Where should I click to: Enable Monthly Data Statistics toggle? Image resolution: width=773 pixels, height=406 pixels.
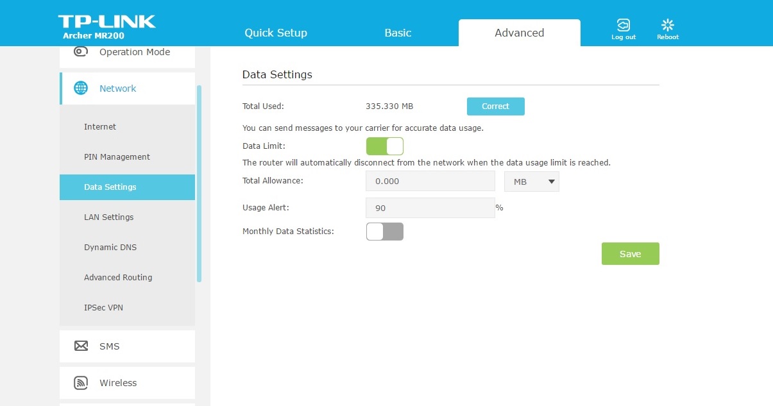(384, 232)
